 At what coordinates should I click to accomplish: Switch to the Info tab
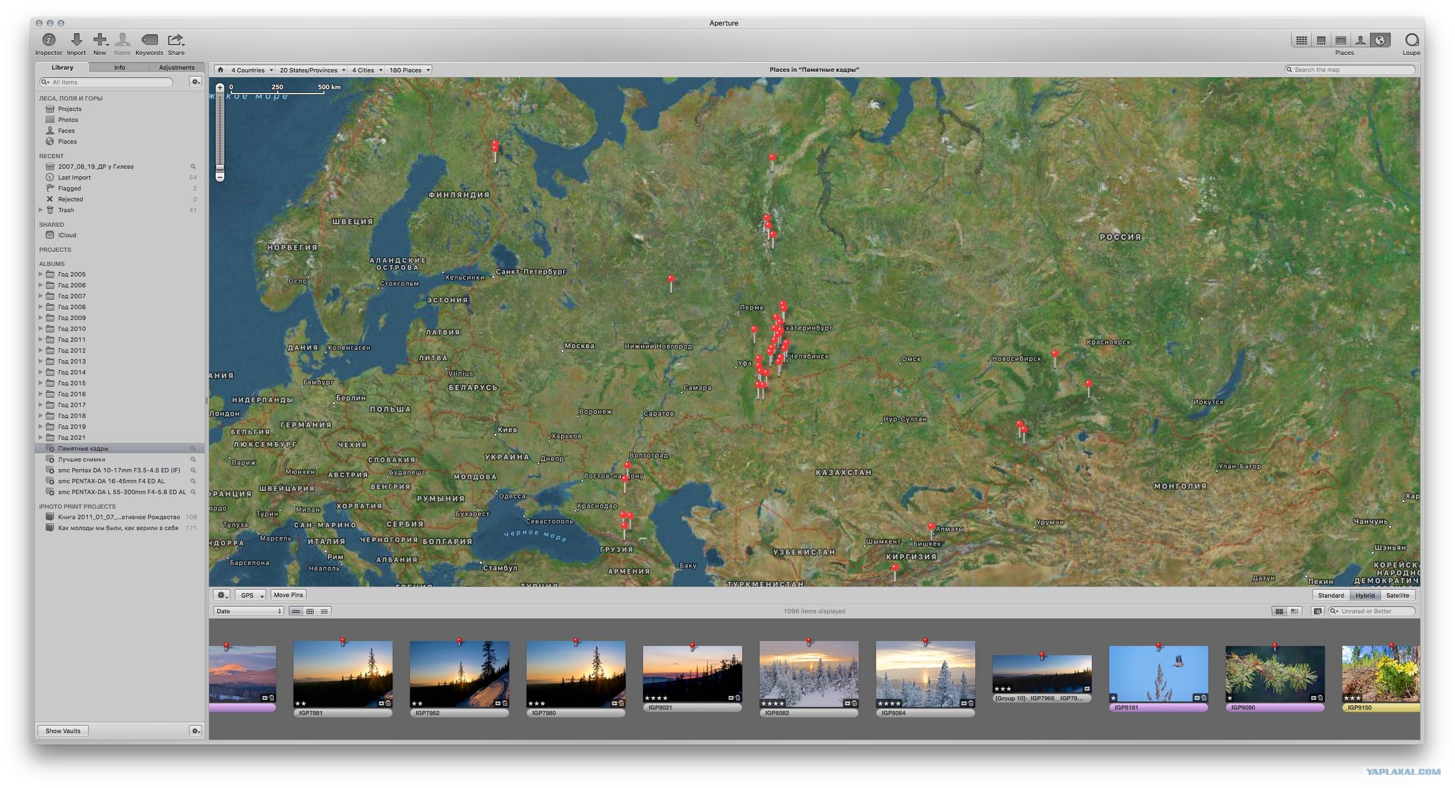119,67
